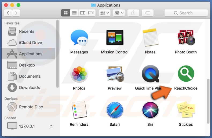
Task: Open the Messages app icon
Action: [x=79, y=38]
